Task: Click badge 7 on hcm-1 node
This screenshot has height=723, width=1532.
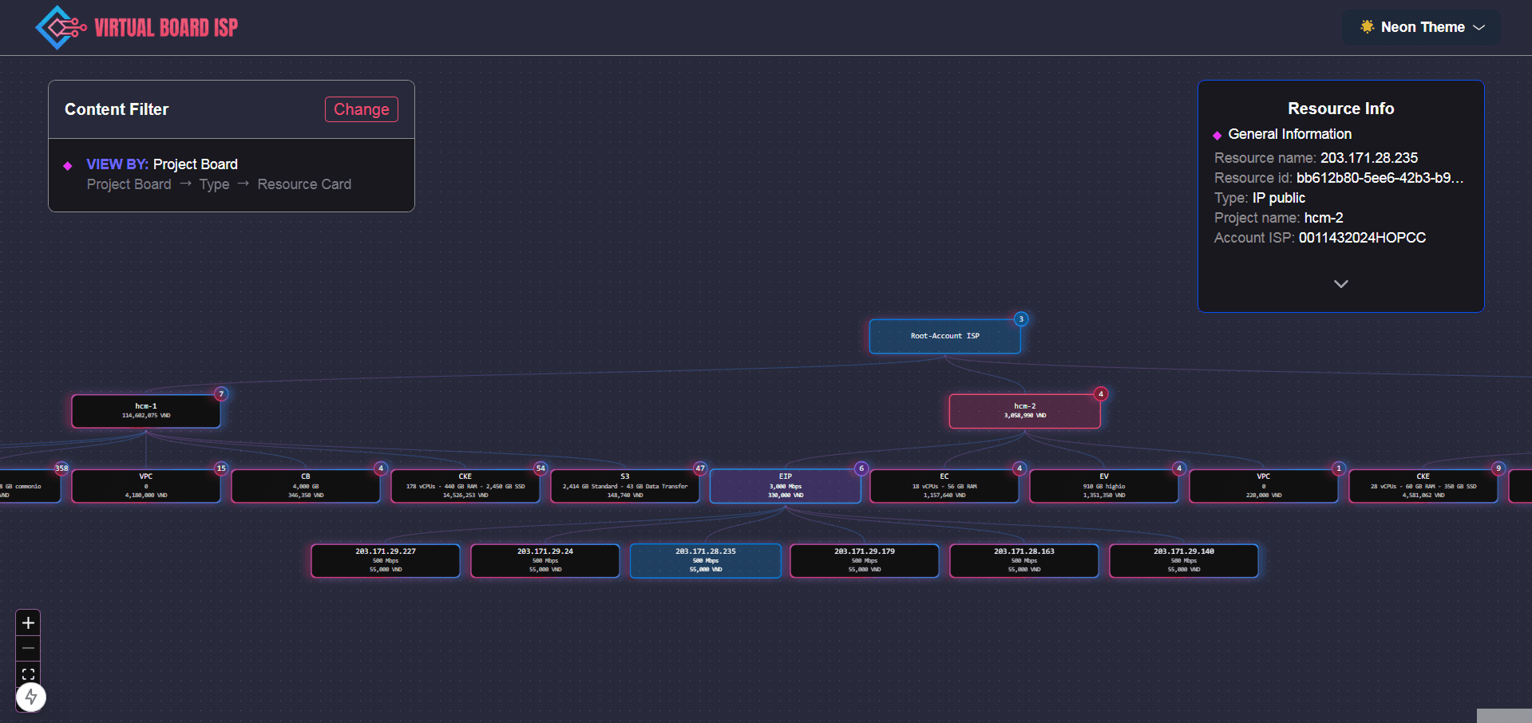Action: 221,394
